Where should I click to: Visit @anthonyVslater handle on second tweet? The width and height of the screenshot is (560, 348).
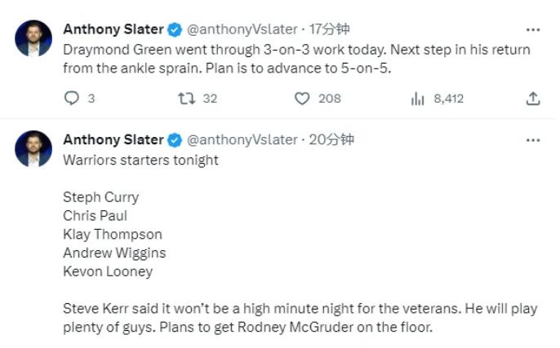242,139
